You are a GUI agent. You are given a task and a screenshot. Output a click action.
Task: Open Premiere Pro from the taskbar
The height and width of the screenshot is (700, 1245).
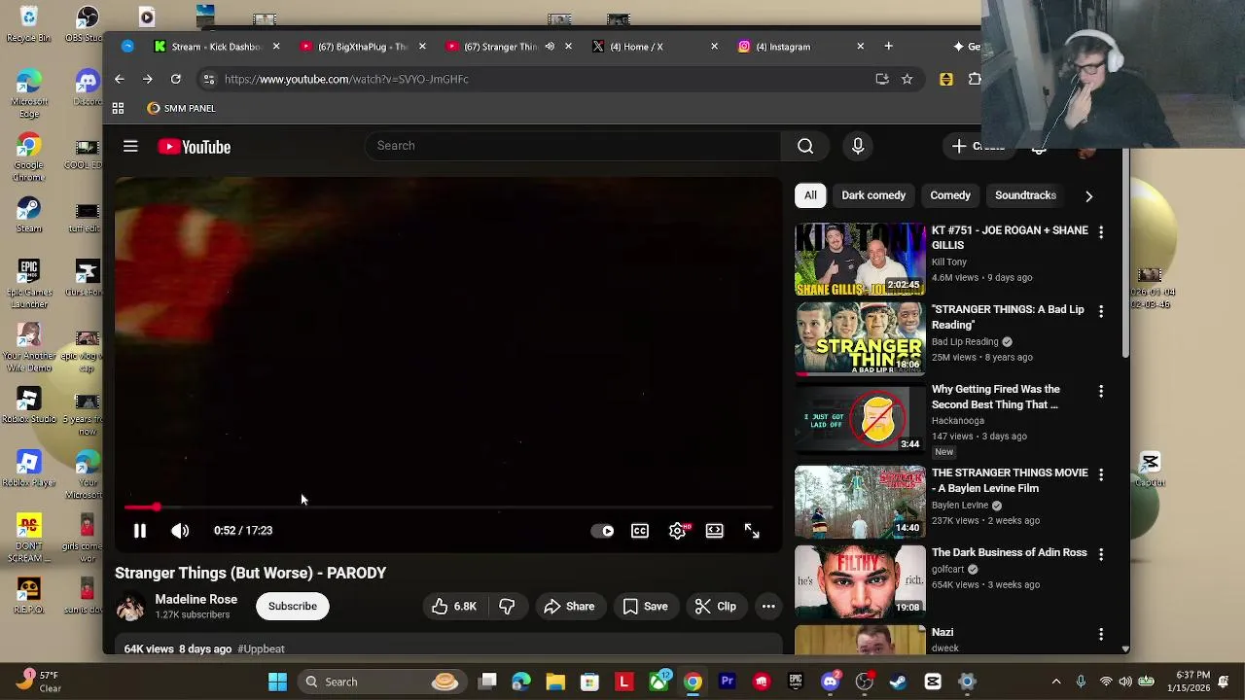click(x=727, y=682)
